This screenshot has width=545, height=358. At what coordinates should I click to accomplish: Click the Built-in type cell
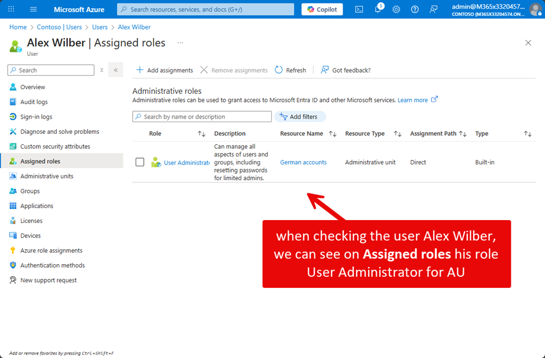tap(485, 162)
